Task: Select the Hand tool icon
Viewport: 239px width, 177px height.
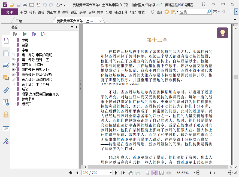Action: (58, 5)
